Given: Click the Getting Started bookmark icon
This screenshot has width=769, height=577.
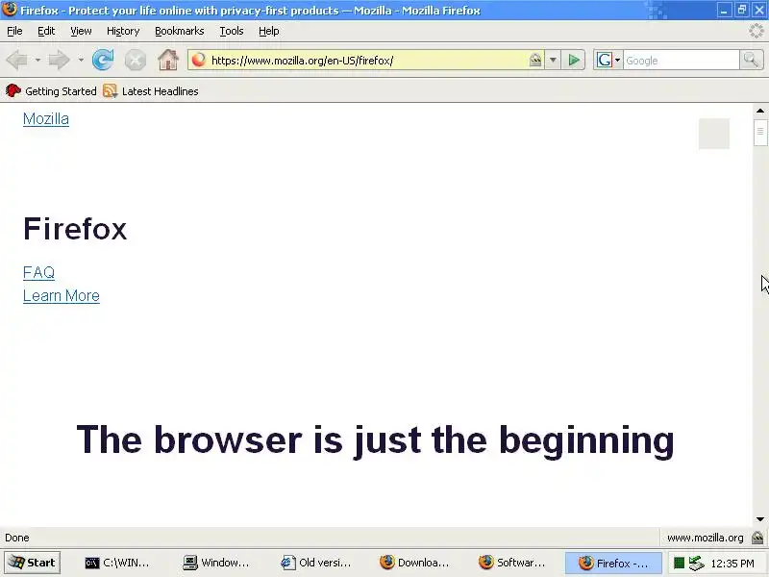Looking at the screenshot, I should pos(13,90).
